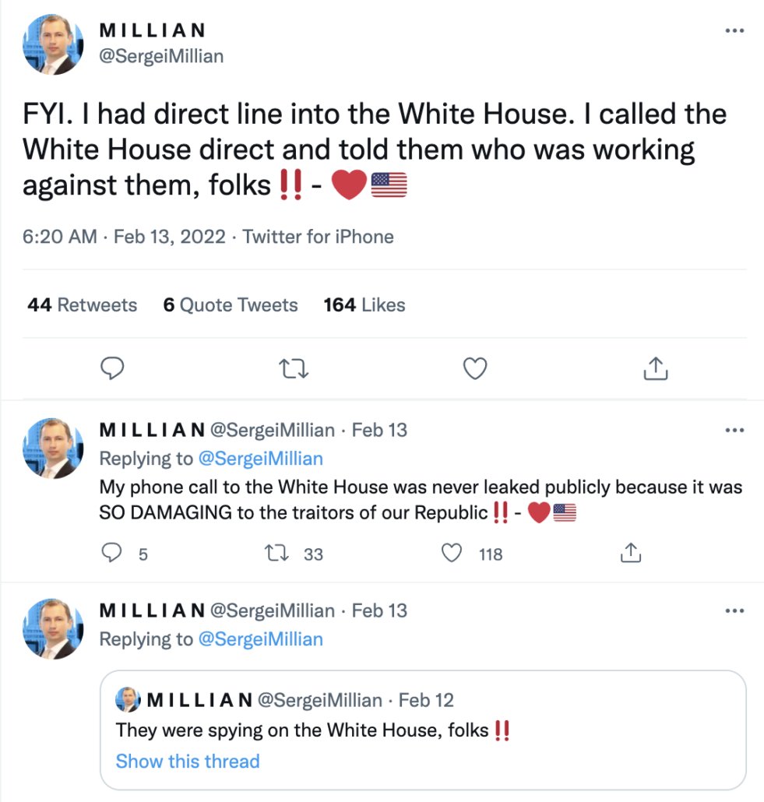Click 'Show this thread' in quoted tweet
The image size is (764, 802).
tap(188, 762)
